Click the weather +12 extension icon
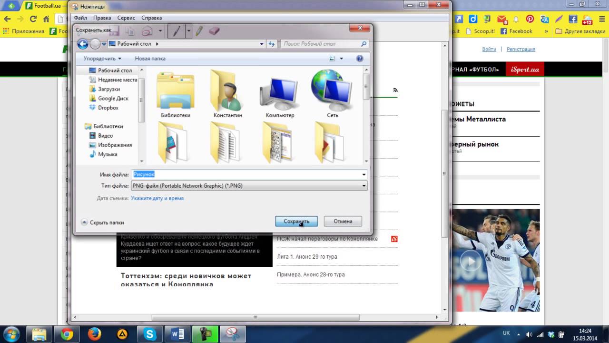The height and width of the screenshot is (343, 609). (587, 20)
